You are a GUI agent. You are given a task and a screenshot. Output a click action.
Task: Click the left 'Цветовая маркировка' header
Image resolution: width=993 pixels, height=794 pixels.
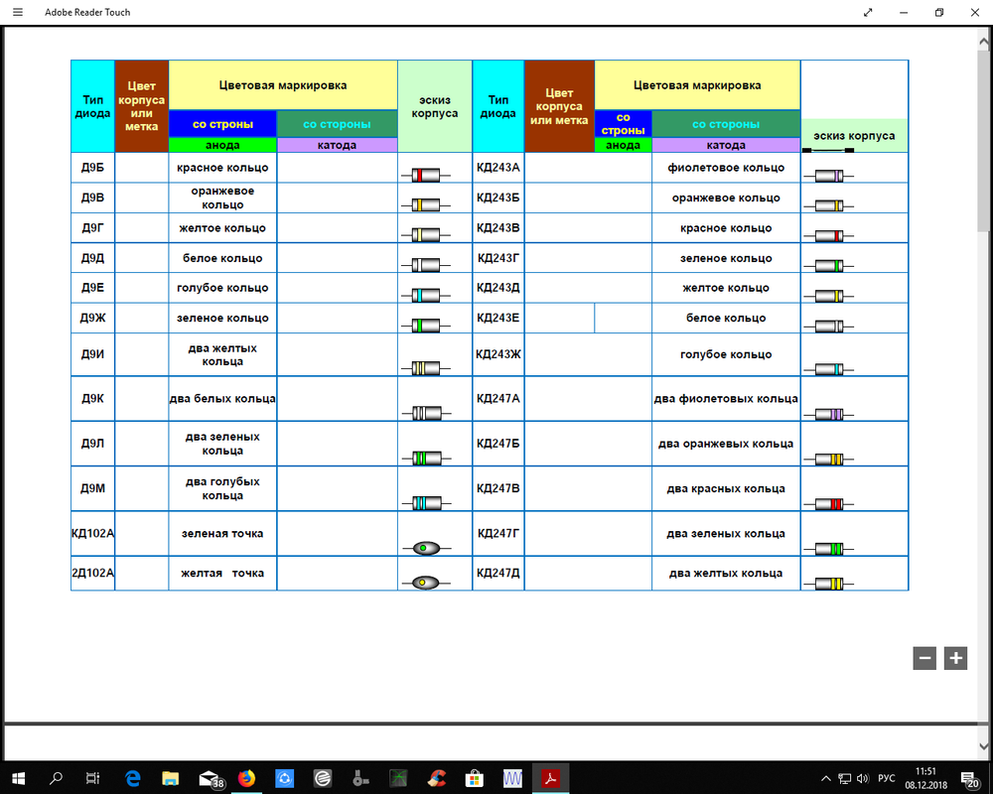(283, 85)
